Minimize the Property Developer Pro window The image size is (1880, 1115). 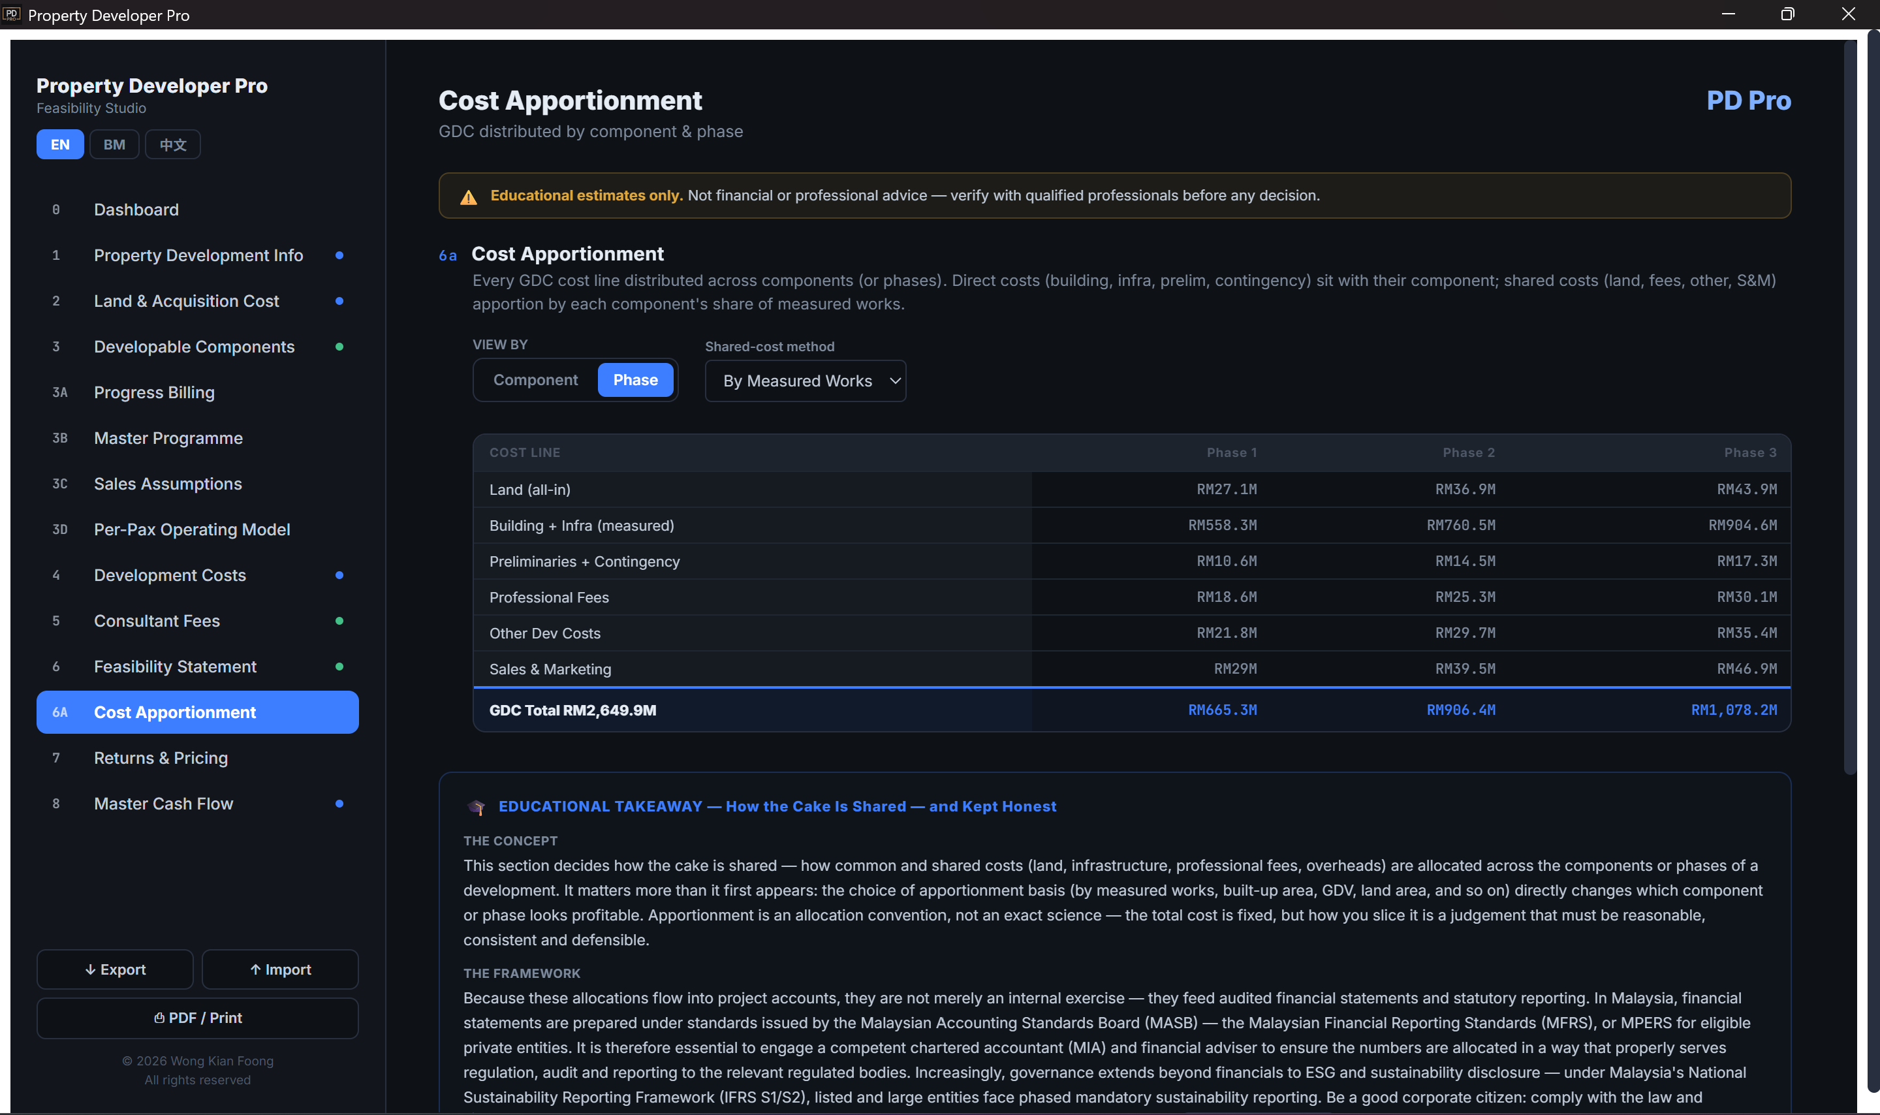[x=1727, y=14]
